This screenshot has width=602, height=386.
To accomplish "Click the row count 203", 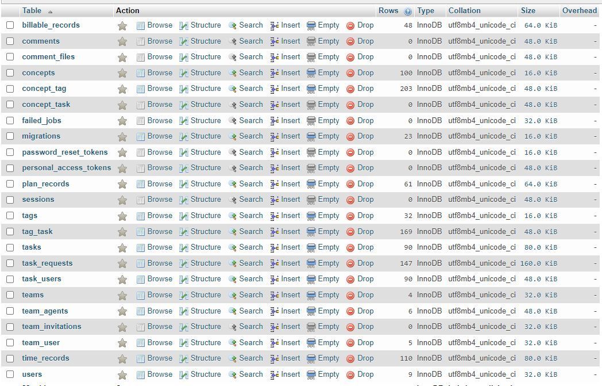I will 406,89.
